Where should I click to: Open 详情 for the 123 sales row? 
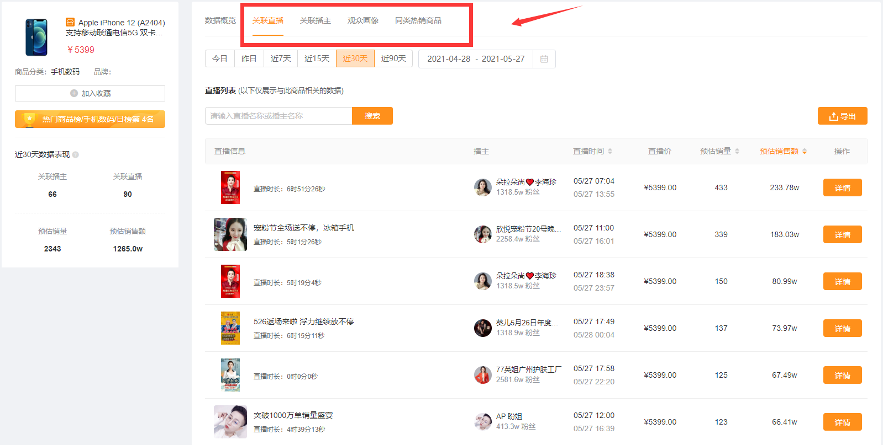pos(843,422)
